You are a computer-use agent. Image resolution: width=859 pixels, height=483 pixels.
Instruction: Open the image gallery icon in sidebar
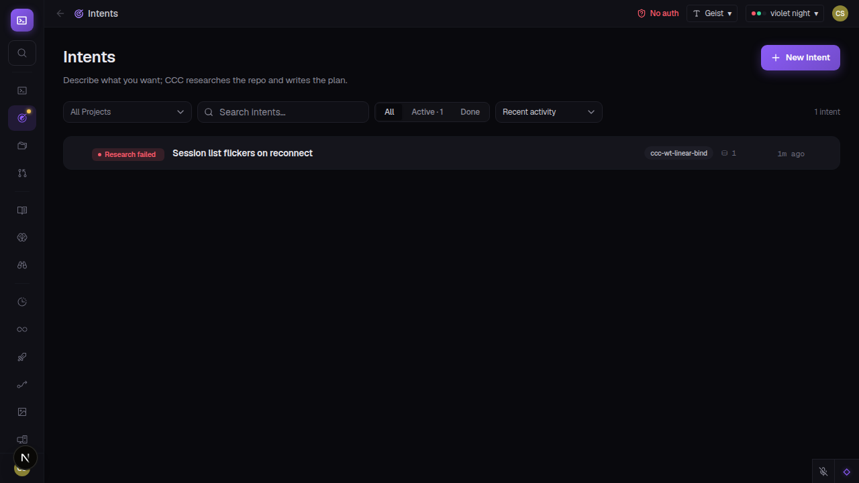(x=22, y=412)
